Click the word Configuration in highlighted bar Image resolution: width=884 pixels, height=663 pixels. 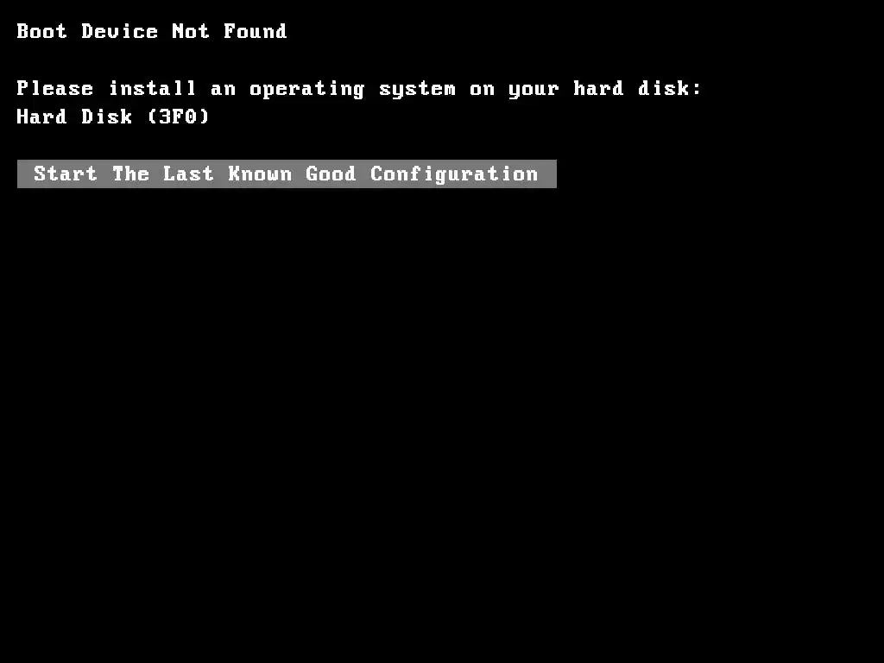point(454,174)
